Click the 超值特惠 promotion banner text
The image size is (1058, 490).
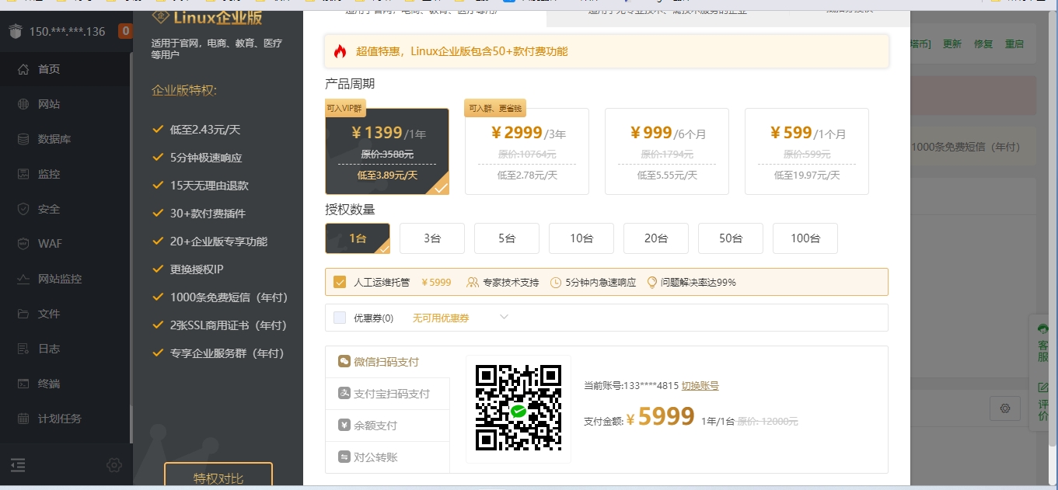click(462, 51)
